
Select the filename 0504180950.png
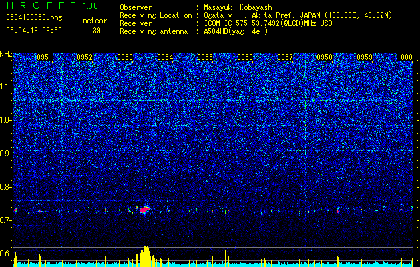tap(34, 17)
